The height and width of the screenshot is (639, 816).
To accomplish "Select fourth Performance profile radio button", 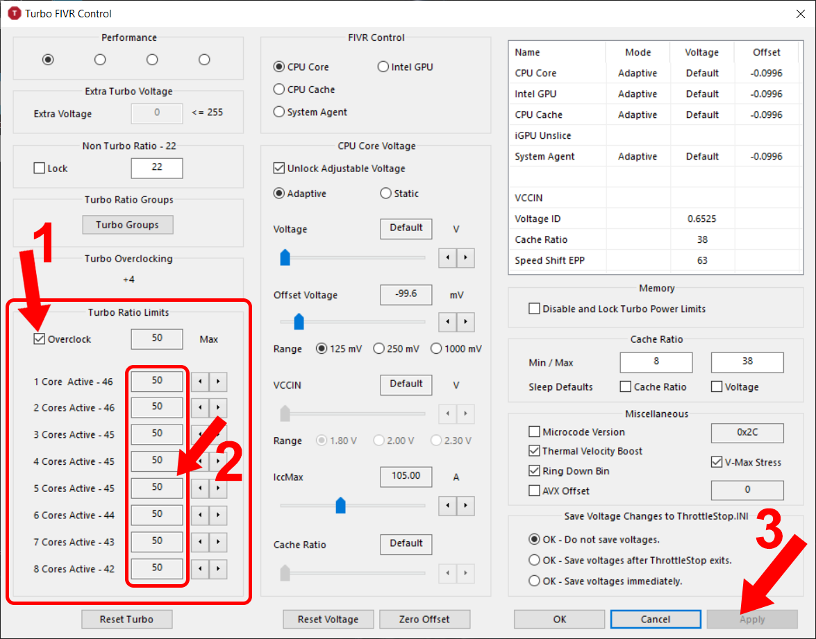I will pyautogui.click(x=204, y=60).
